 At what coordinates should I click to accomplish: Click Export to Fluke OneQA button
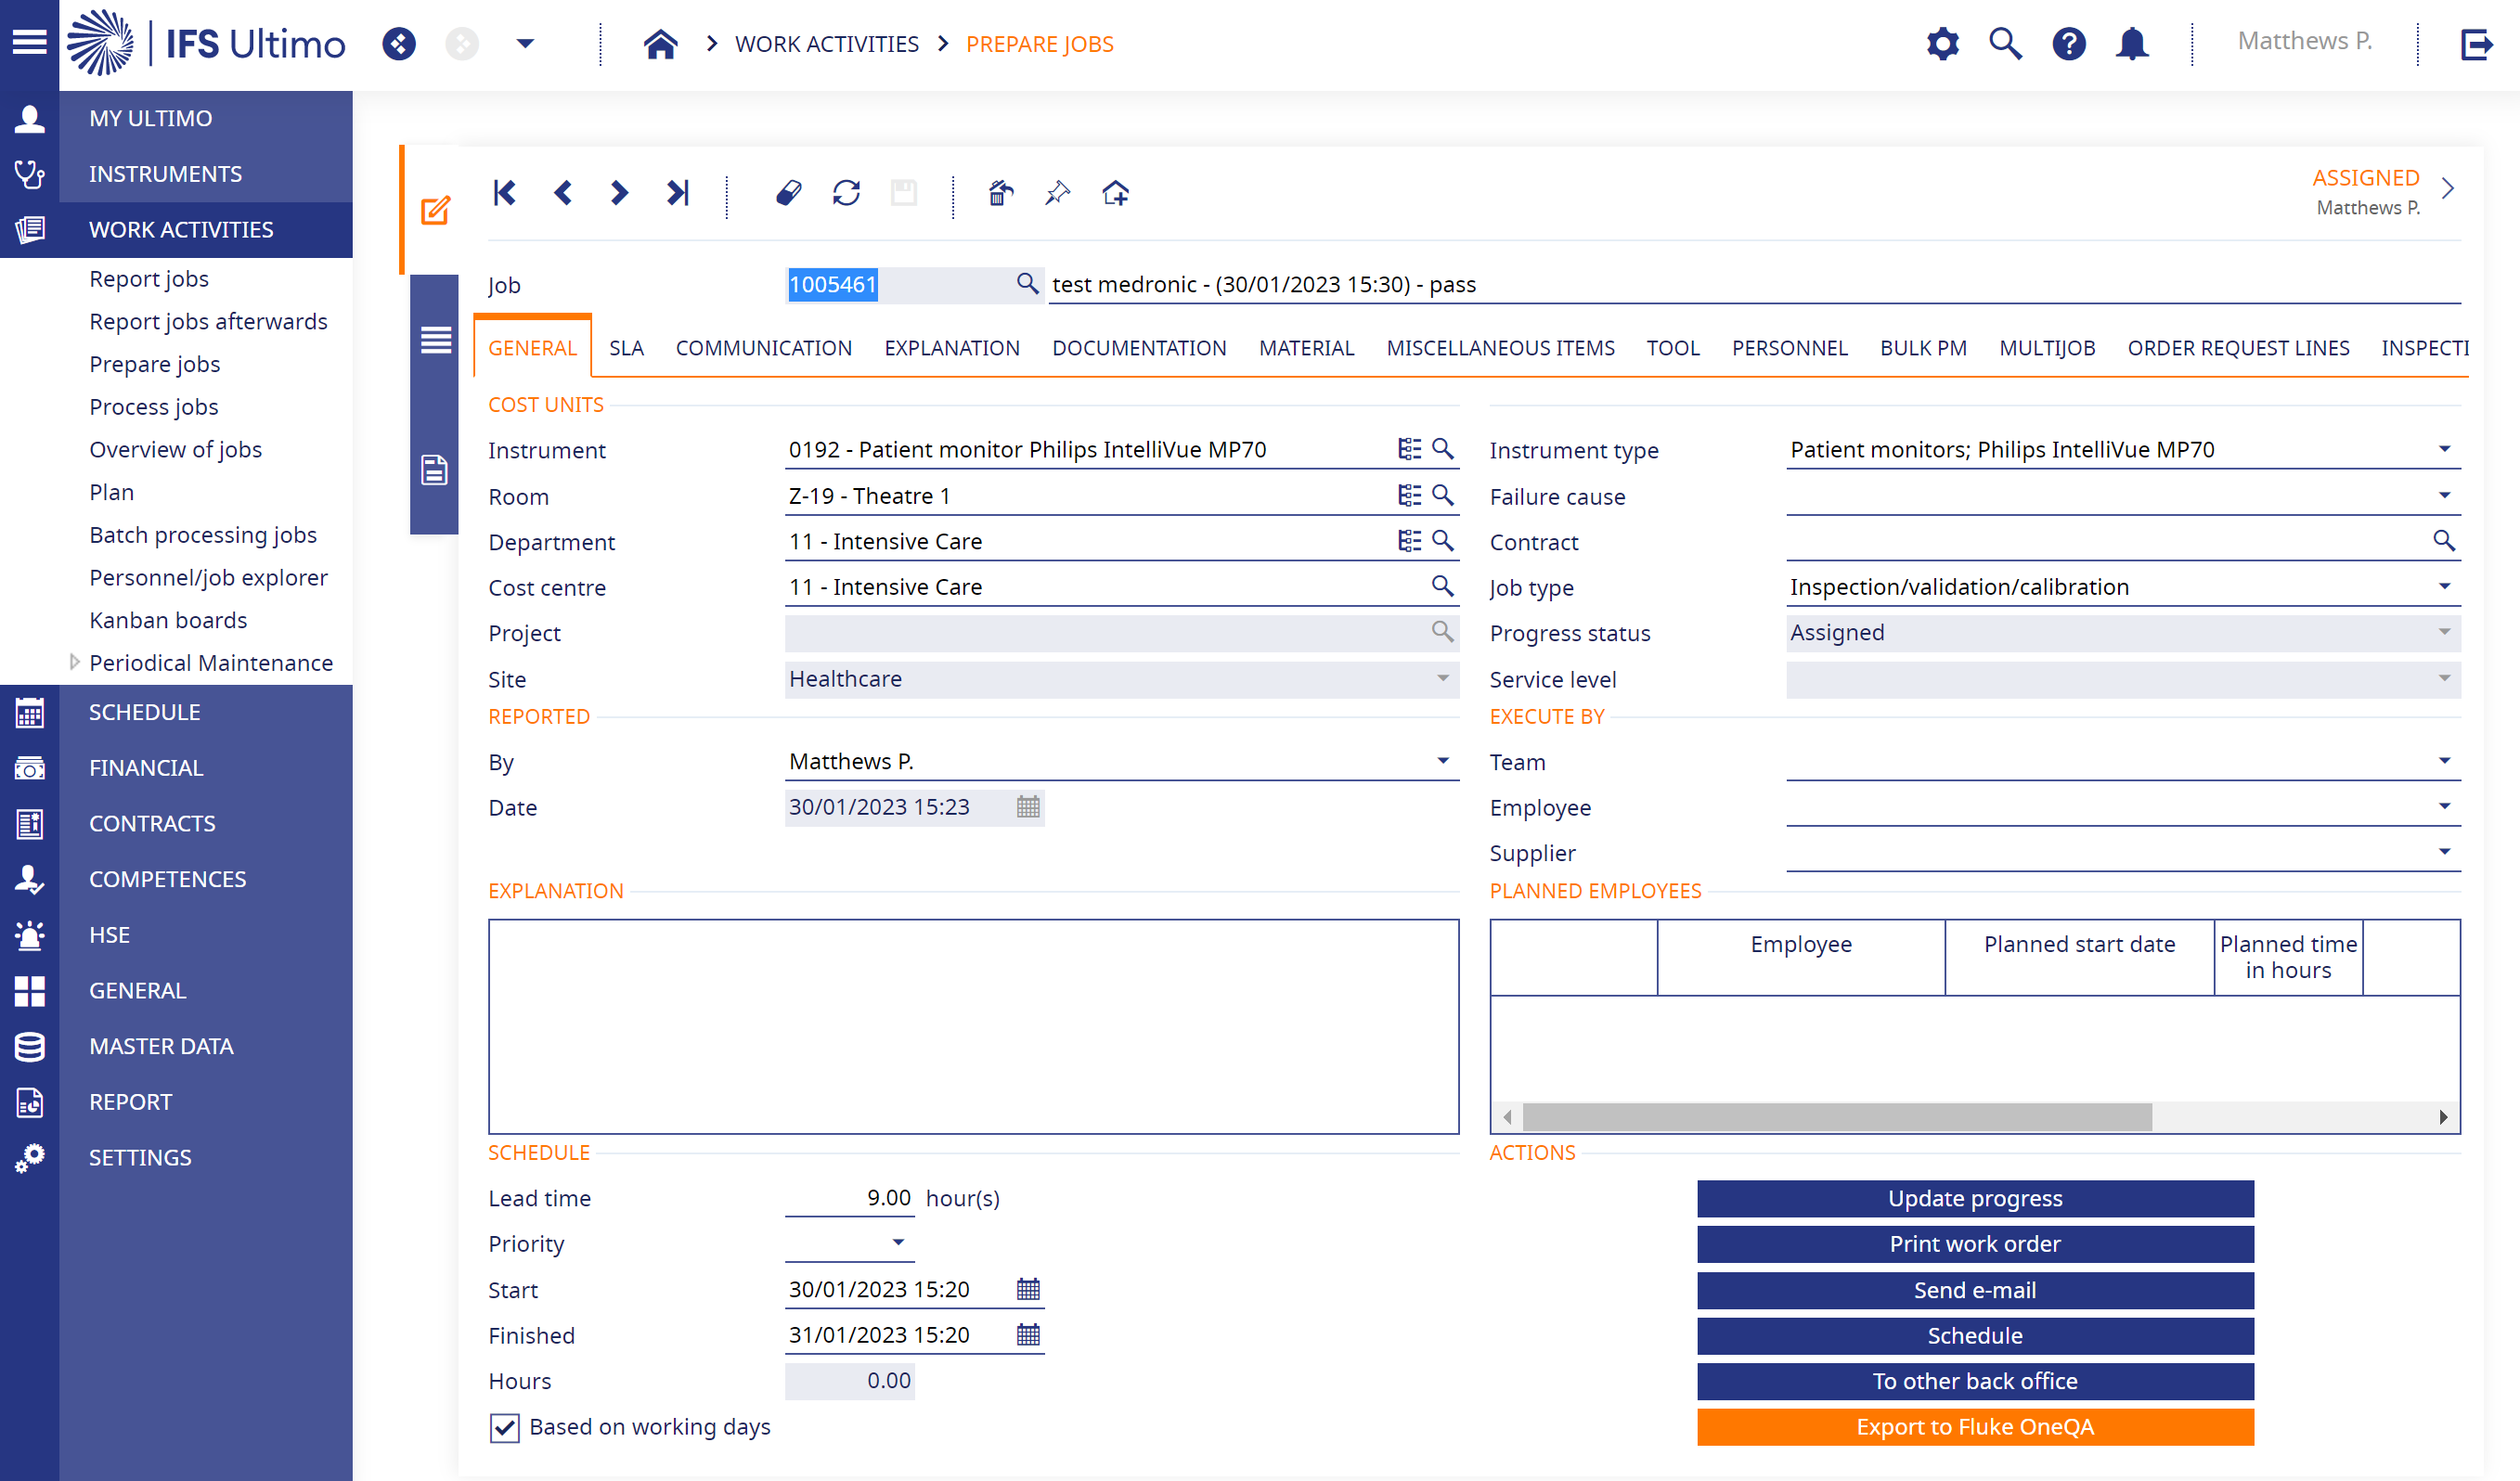coord(1974,1427)
